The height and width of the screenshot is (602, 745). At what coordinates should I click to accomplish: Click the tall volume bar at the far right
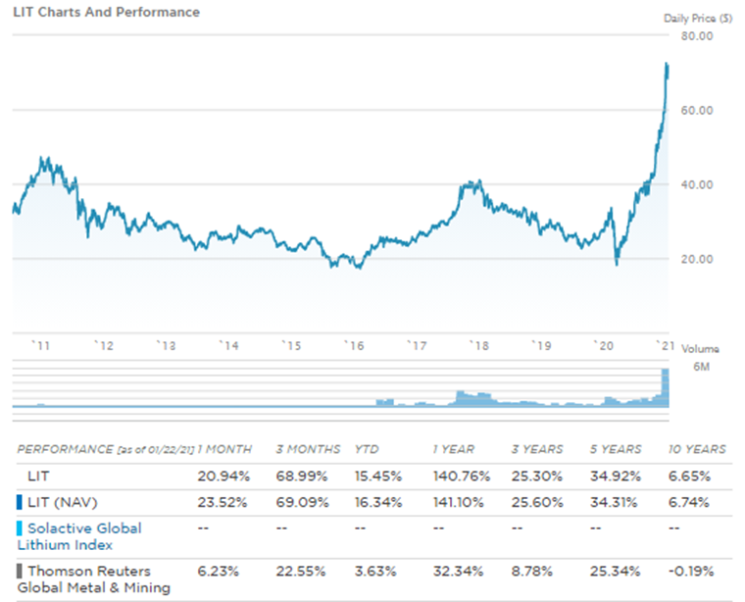click(x=666, y=386)
